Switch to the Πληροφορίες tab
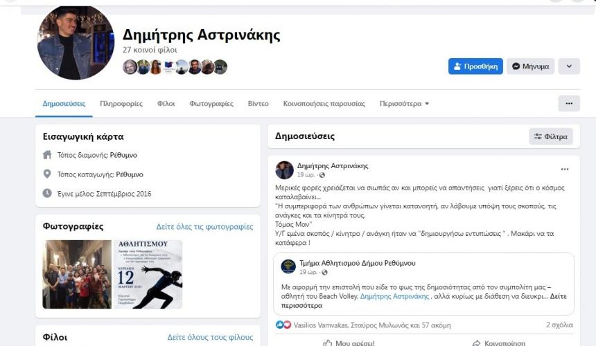 point(121,104)
